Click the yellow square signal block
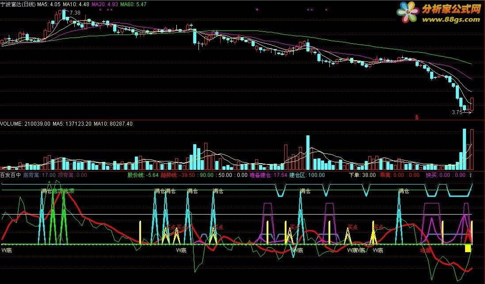 click(468, 248)
